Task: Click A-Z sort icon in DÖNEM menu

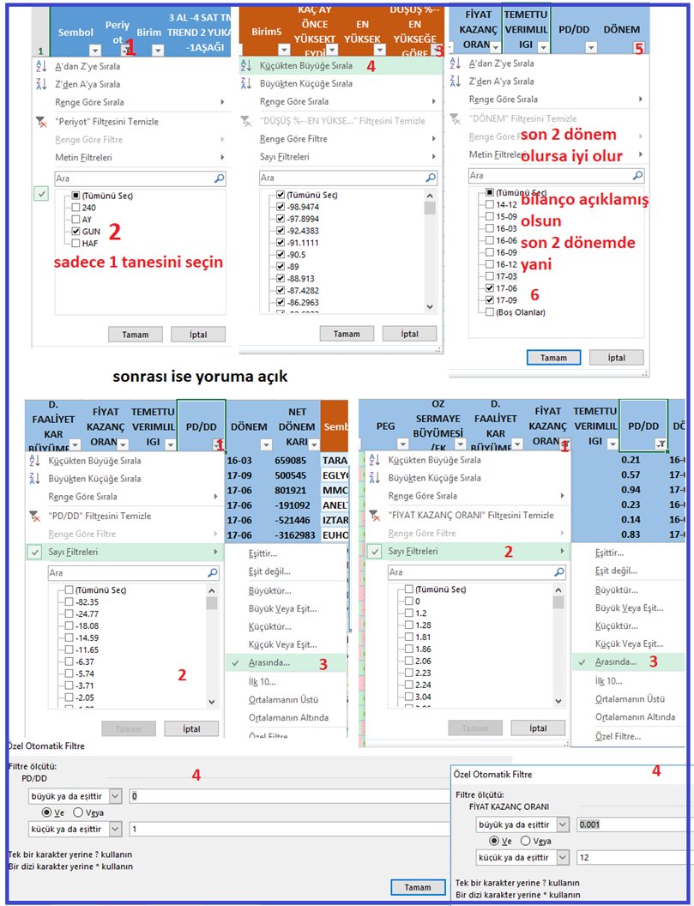Action: point(455,63)
